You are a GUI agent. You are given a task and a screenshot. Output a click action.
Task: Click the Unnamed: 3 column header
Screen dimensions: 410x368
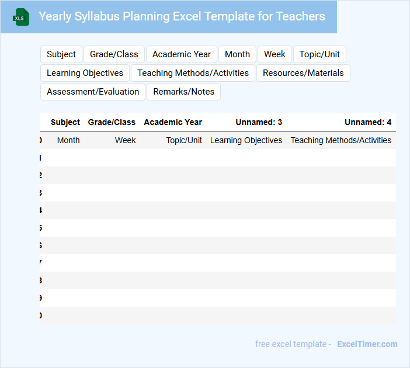(x=259, y=122)
